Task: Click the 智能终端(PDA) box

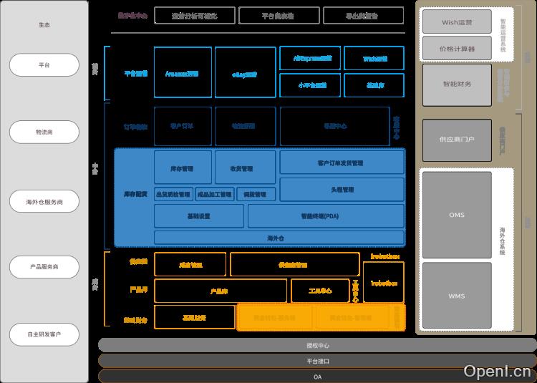Action: [325, 216]
